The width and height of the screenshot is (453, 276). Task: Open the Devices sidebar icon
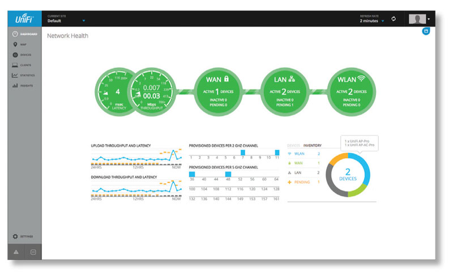pos(15,54)
